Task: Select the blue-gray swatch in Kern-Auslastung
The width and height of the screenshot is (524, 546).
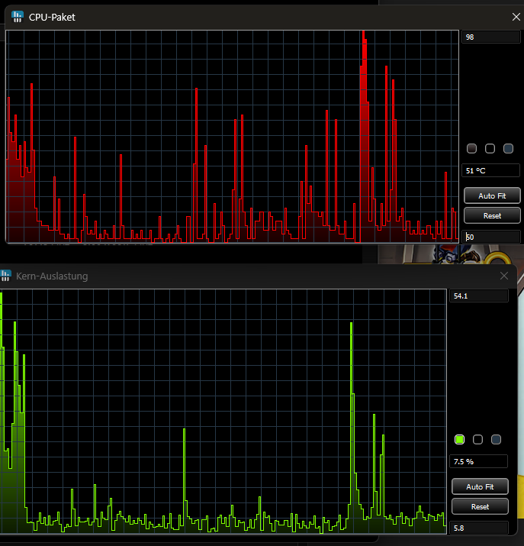Action: pos(496,439)
